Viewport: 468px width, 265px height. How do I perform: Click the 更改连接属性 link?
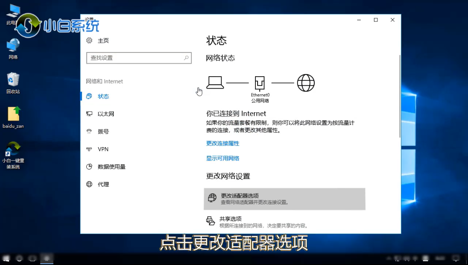(x=223, y=143)
